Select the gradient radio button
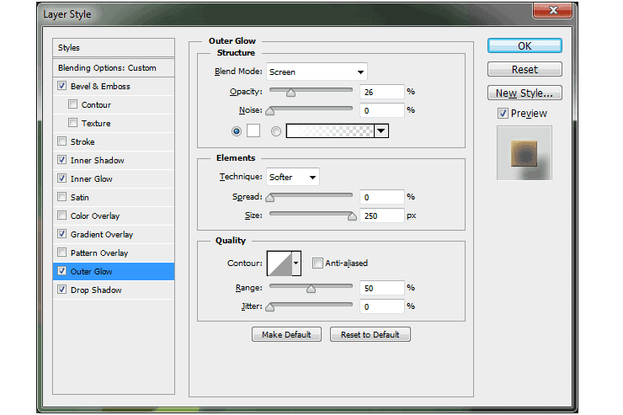623x415 pixels. (x=276, y=131)
